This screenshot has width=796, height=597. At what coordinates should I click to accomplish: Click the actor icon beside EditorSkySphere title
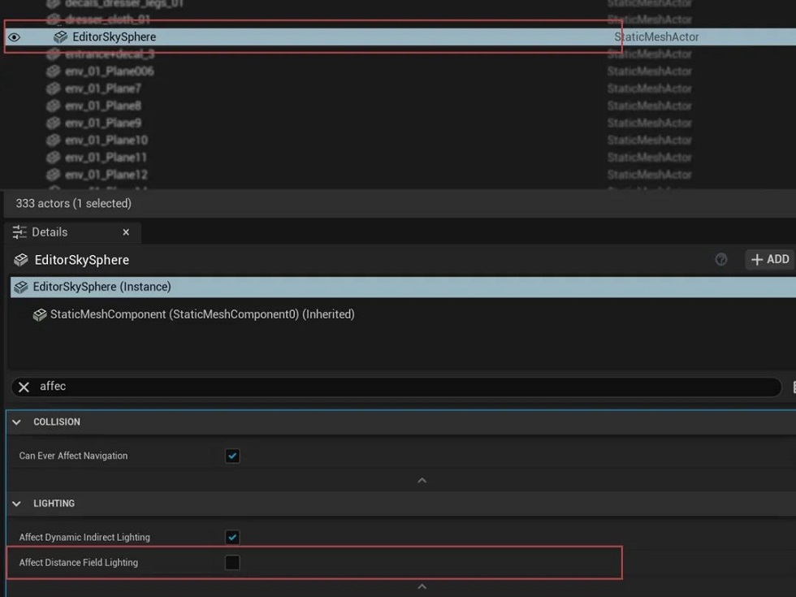point(21,260)
